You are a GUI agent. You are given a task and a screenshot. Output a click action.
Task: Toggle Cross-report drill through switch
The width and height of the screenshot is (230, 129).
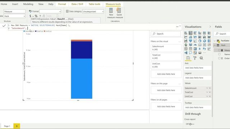pos(191,124)
